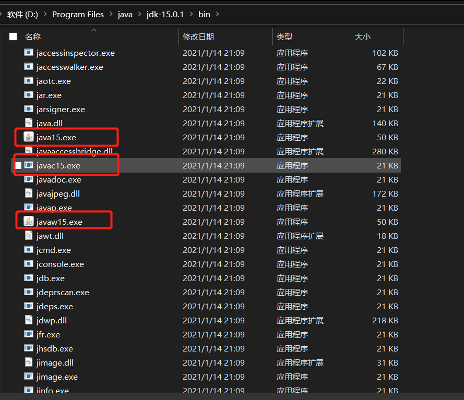
Task: Select the java.dll library icon
Action: 28,123
